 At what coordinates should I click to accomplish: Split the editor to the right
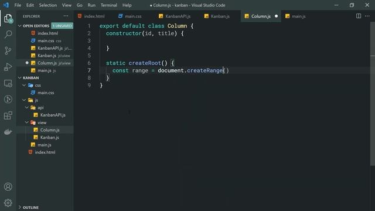(358, 16)
